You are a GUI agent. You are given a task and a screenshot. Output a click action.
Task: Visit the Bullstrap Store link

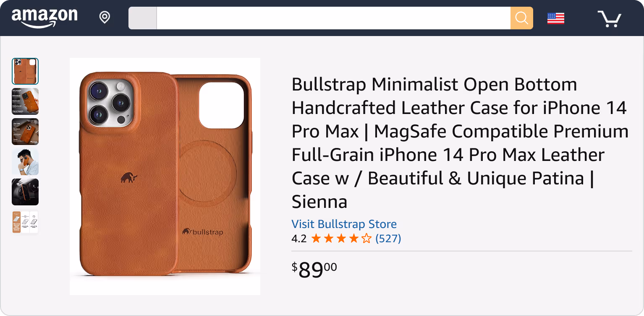[343, 224]
